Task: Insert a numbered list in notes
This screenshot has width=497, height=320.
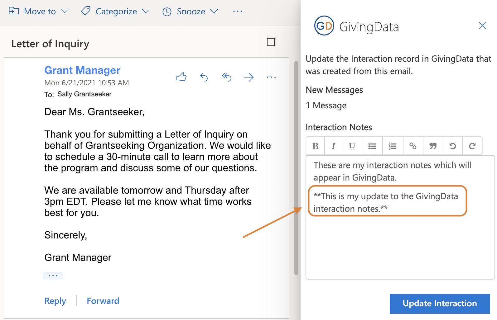Action: (393, 146)
